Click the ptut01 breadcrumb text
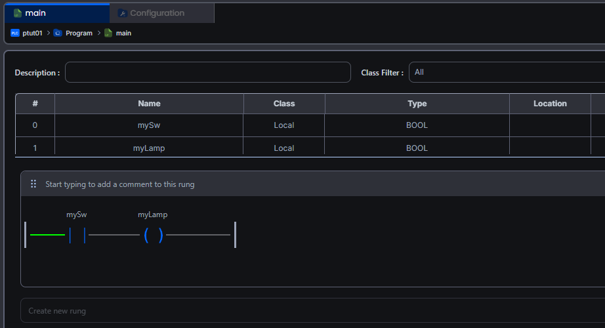Image resolution: width=605 pixels, height=328 pixels. [x=32, y=33]
